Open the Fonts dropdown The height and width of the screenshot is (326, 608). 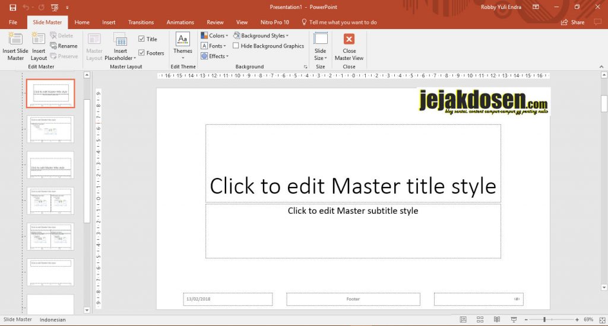tap(213, 46)
